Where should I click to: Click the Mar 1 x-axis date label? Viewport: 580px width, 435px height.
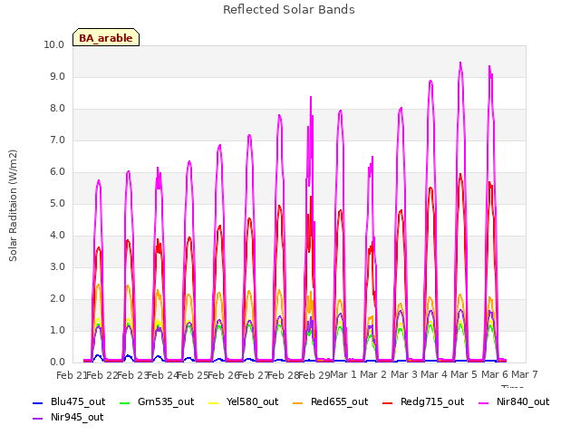(x=343, y=374)
